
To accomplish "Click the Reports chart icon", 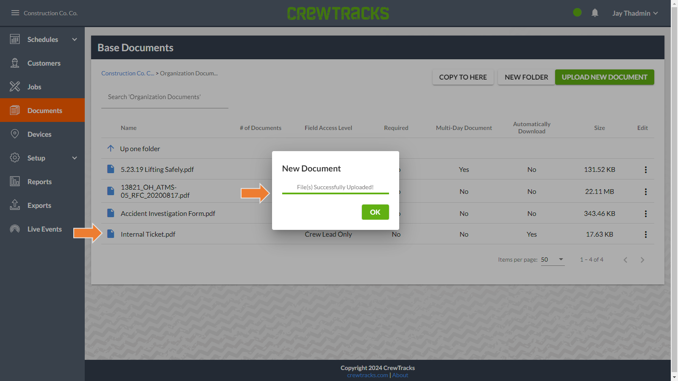I will (x=15, y=182).
